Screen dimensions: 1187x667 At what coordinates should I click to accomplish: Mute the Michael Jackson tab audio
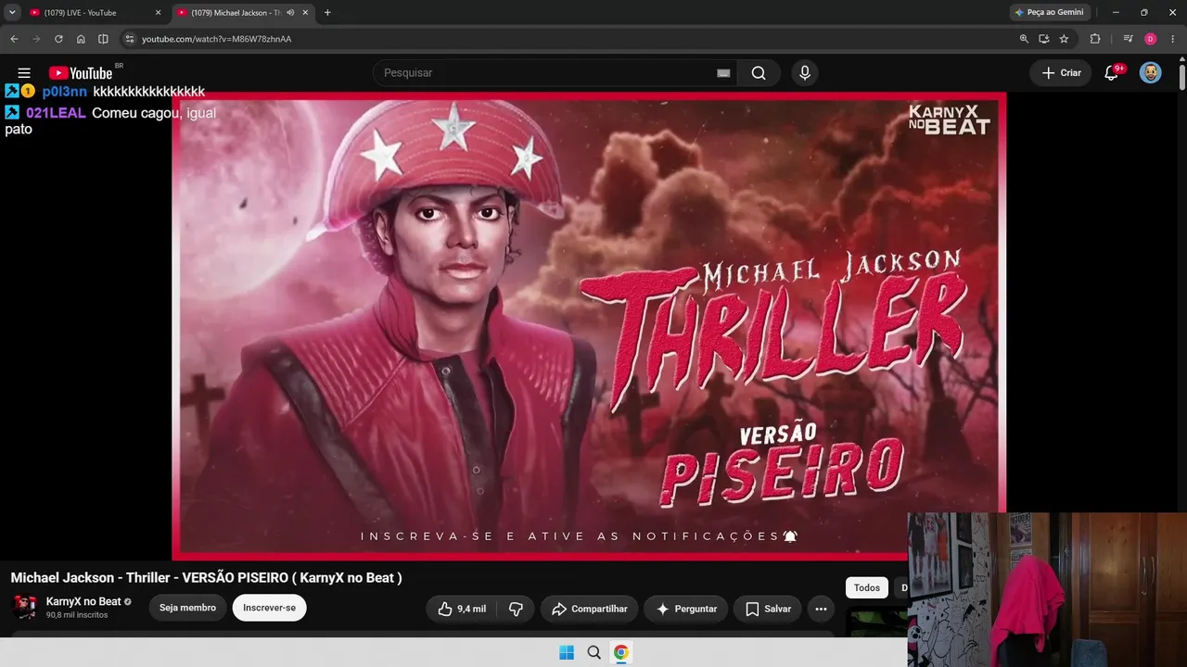coord(290,13)
